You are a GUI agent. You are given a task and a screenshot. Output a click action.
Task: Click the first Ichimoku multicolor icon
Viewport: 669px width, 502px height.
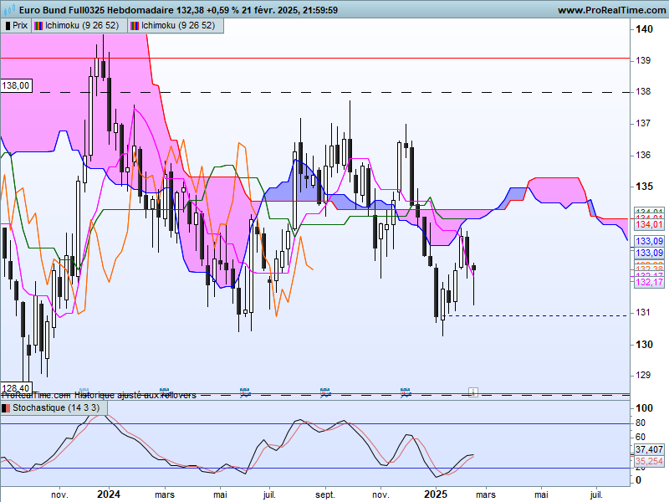point(38,26)
